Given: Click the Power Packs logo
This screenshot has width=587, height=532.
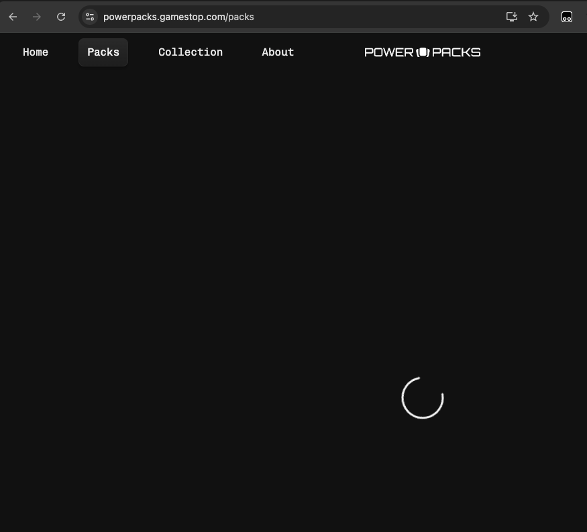Looking at the screenshot, I should tap(422, 52).
